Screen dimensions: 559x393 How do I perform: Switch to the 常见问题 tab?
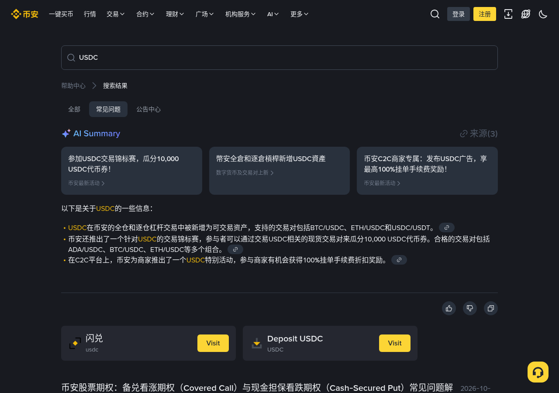(x=108, y=109)
